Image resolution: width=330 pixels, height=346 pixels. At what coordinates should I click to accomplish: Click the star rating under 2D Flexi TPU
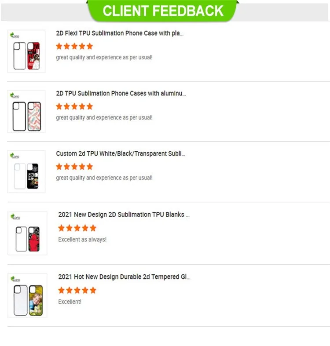tap(74, 46)
